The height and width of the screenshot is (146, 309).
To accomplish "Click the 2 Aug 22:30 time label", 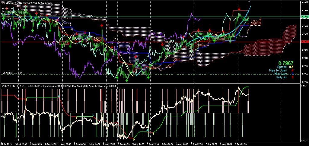I will click(x=109, y=144).
